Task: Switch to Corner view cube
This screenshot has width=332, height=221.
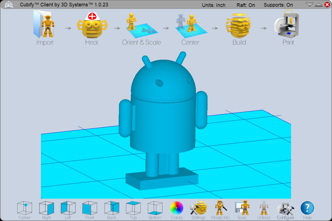Action: point(25,208)
